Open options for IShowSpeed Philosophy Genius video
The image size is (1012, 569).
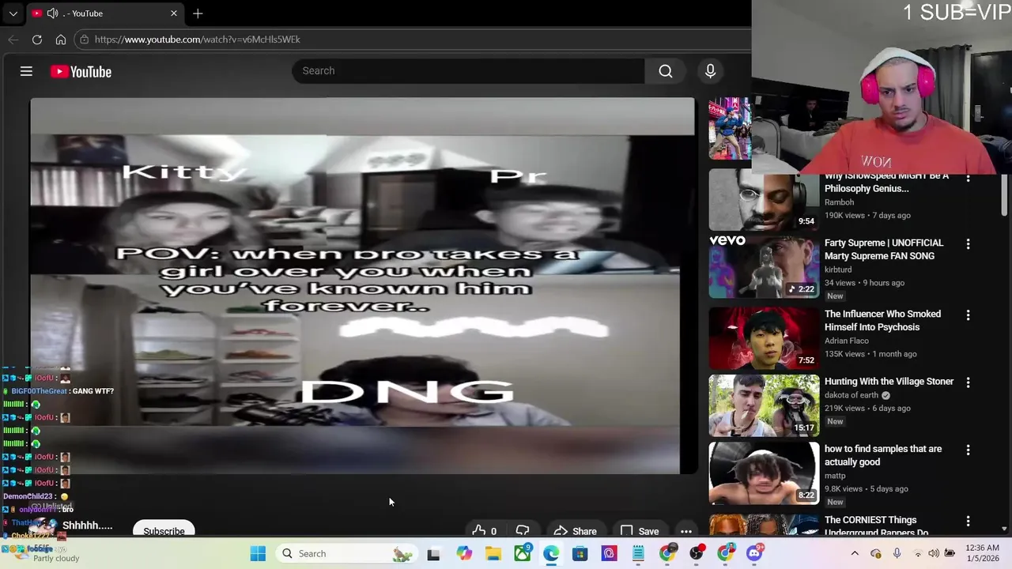point(968,179)
